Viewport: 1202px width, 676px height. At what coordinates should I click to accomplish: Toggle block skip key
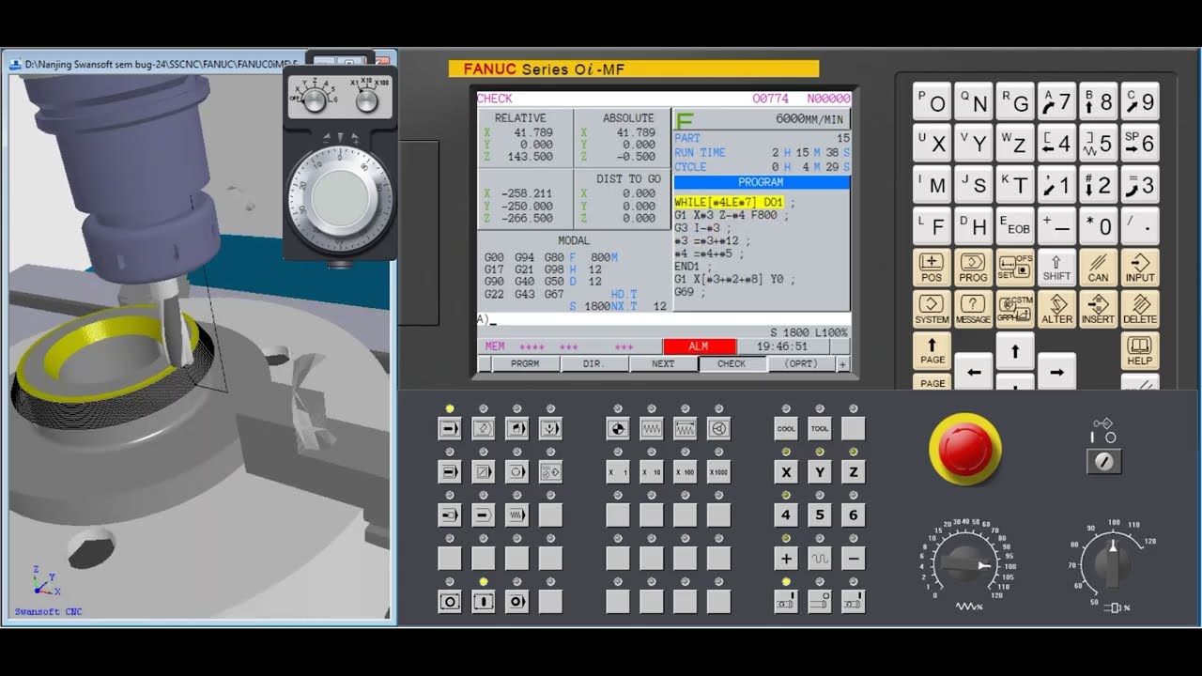(484, 472)
